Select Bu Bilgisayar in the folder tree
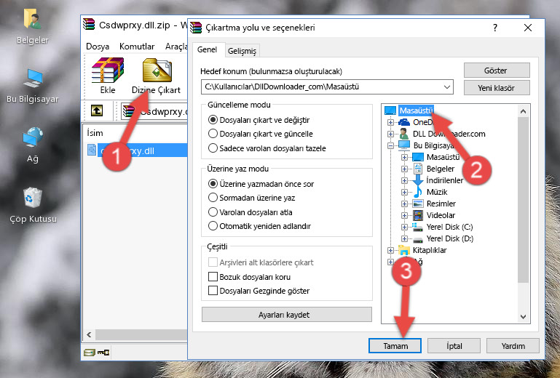Image resolution: width=560 pixels, height=378 pixels. pyautogui.click(x=433, y=145)
